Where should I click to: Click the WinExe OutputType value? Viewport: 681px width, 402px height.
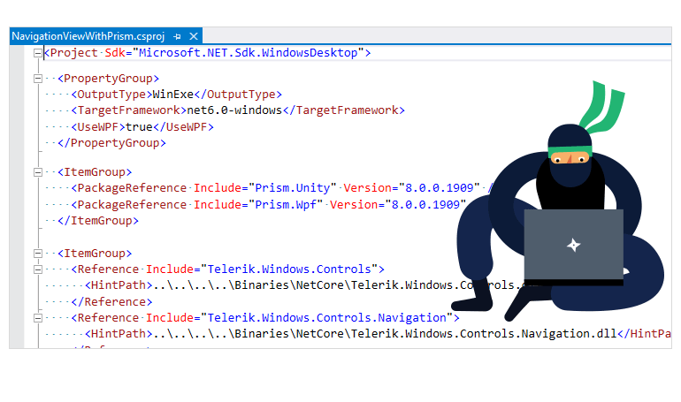click(x=172, y=95)
